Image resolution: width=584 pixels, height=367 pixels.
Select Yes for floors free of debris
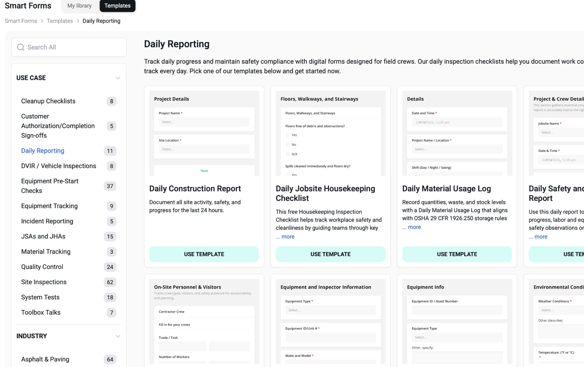(288, 135)
